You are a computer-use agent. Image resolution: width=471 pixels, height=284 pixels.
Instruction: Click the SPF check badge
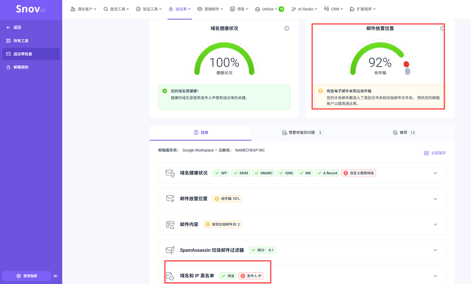coord(220,173)
